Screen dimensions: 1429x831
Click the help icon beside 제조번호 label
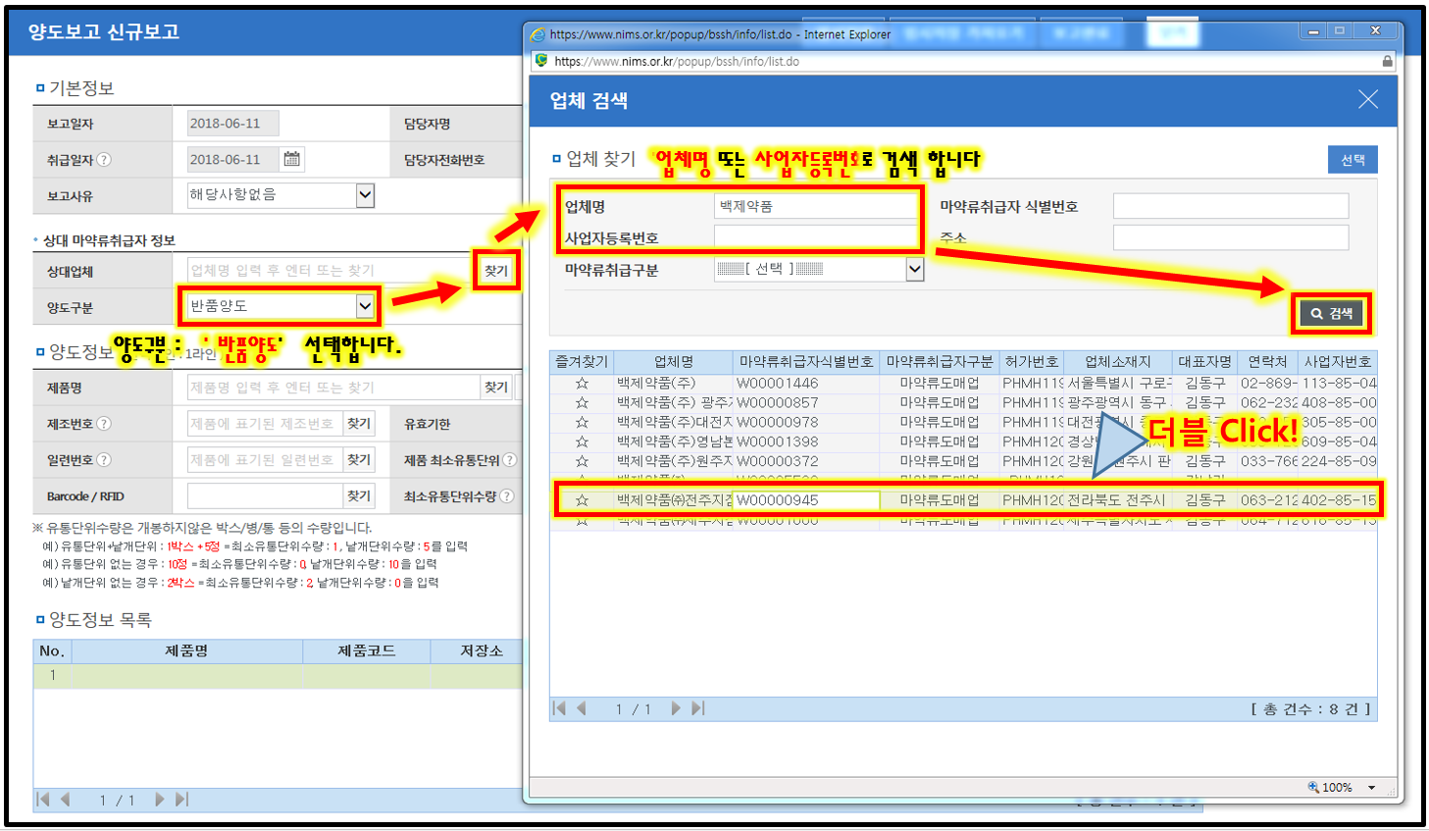point(104,424)
